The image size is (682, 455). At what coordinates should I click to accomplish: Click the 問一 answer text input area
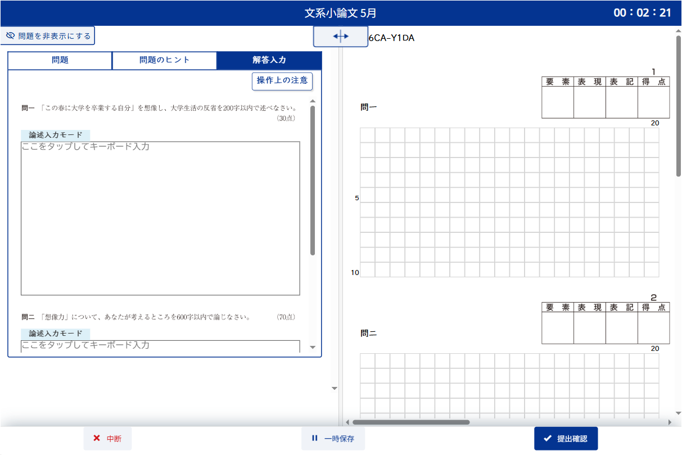pos(160,218)
